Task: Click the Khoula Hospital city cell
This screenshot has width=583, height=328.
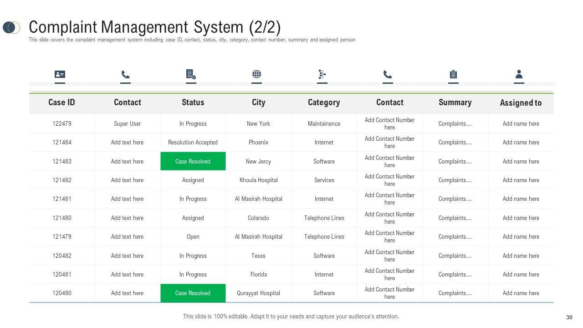Action: click(258, 180)
